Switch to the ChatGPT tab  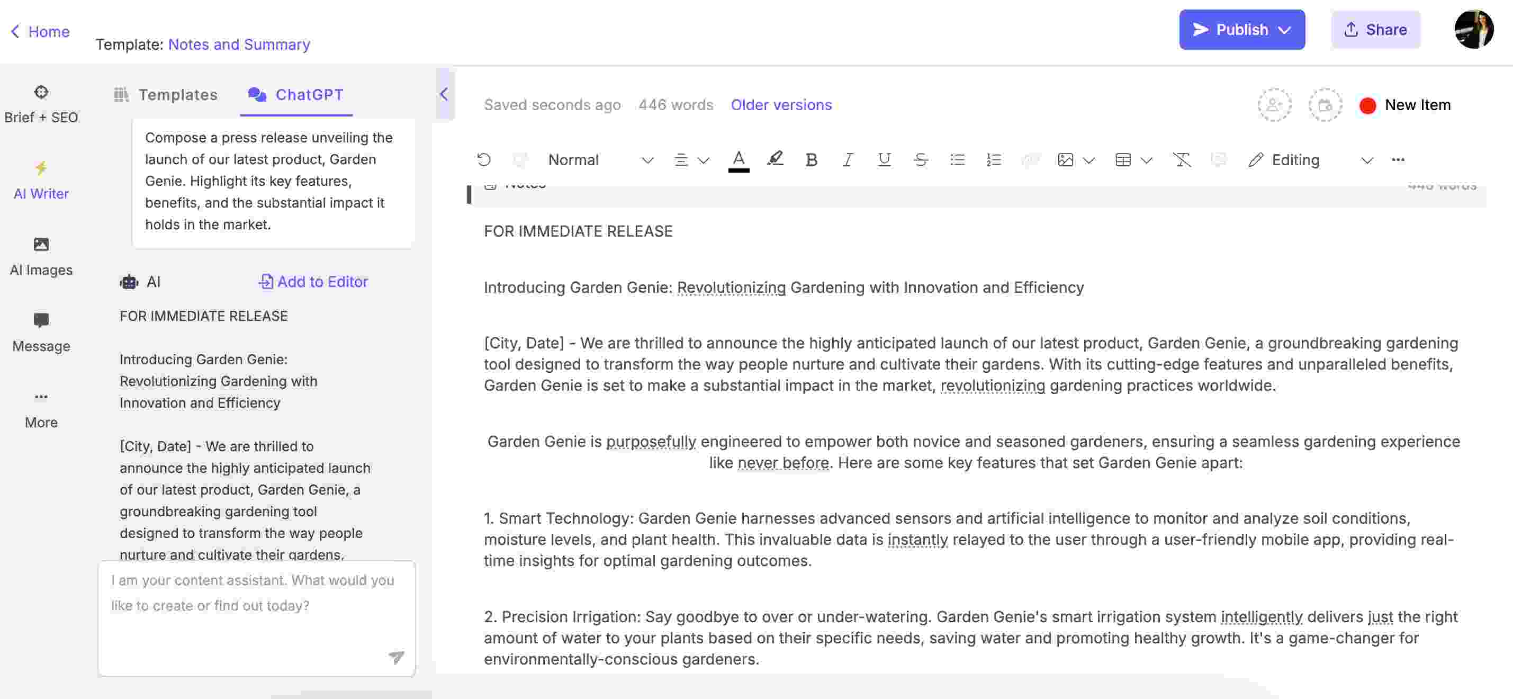pyautogui.click(x=295, y=95)
